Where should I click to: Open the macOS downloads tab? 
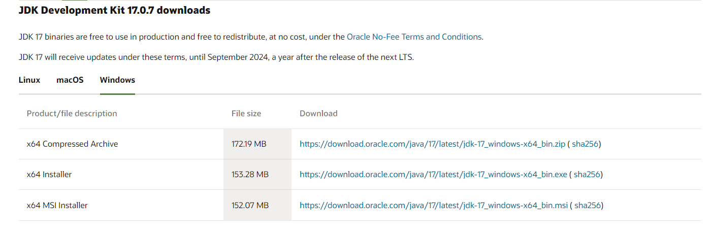point(70,80)
